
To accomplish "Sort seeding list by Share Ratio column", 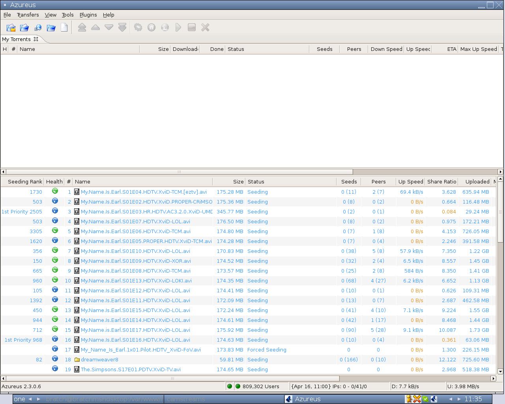I will (441, 181).
